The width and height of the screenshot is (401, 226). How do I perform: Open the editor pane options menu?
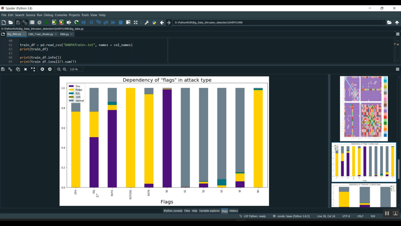point(398,34)
